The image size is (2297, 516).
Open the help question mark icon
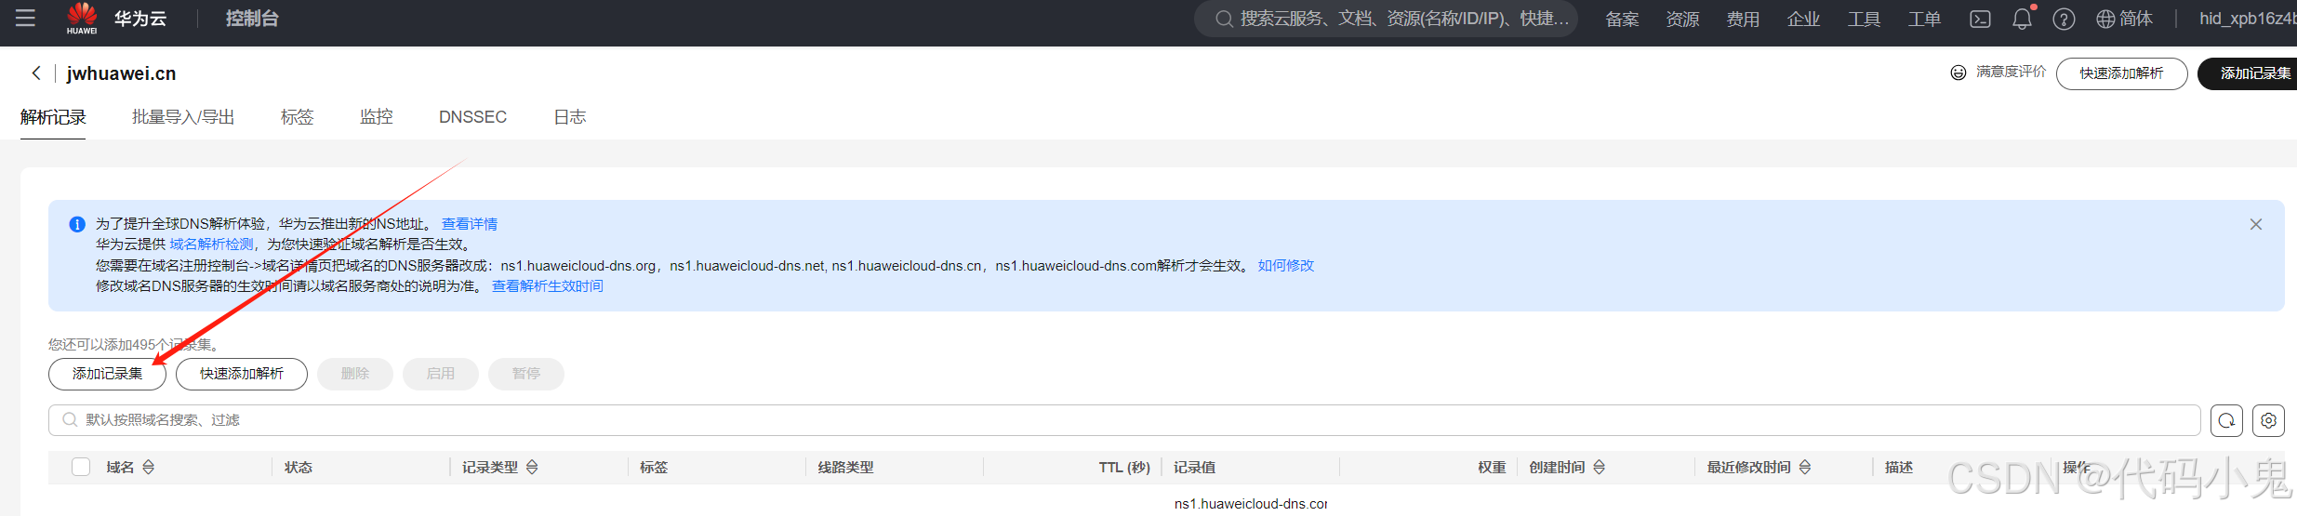2064,19
